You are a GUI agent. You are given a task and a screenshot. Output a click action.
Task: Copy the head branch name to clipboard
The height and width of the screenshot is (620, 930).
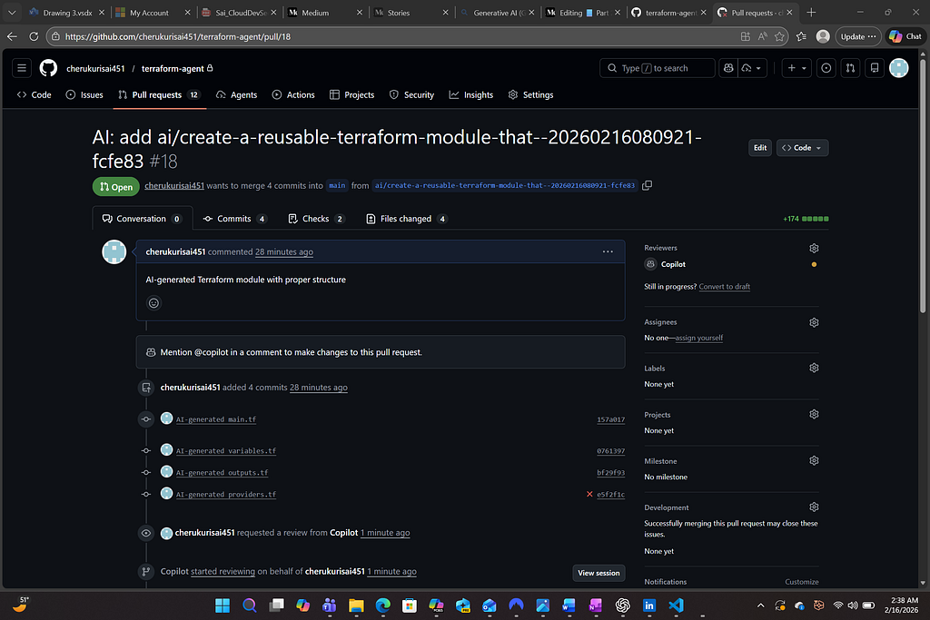point(647,185)
